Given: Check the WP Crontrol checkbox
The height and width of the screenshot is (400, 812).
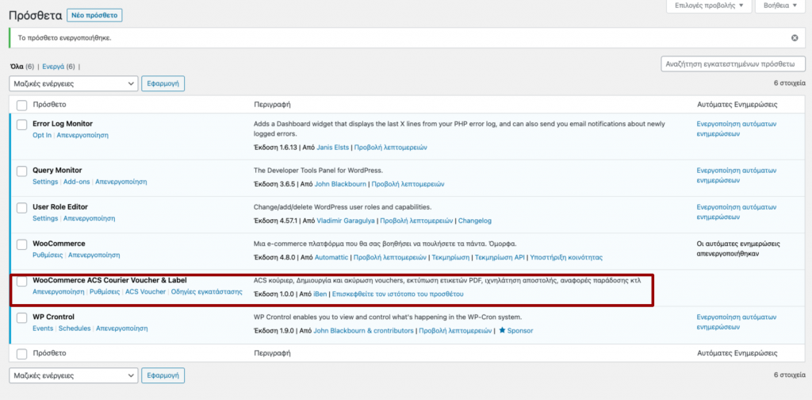Looking at the screenshot, I should (x=21, y=317).
